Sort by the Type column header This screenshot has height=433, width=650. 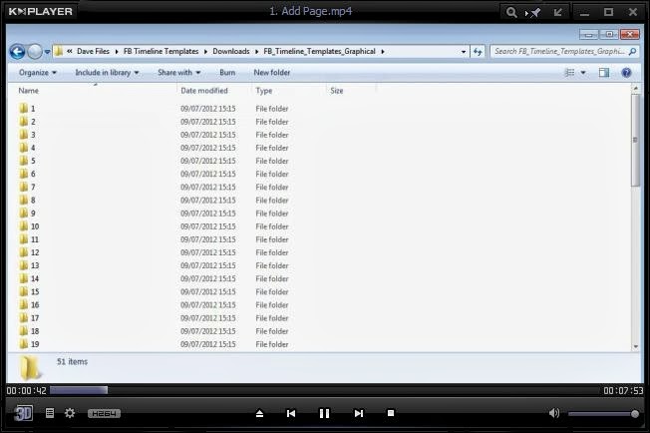pos(263,91)
